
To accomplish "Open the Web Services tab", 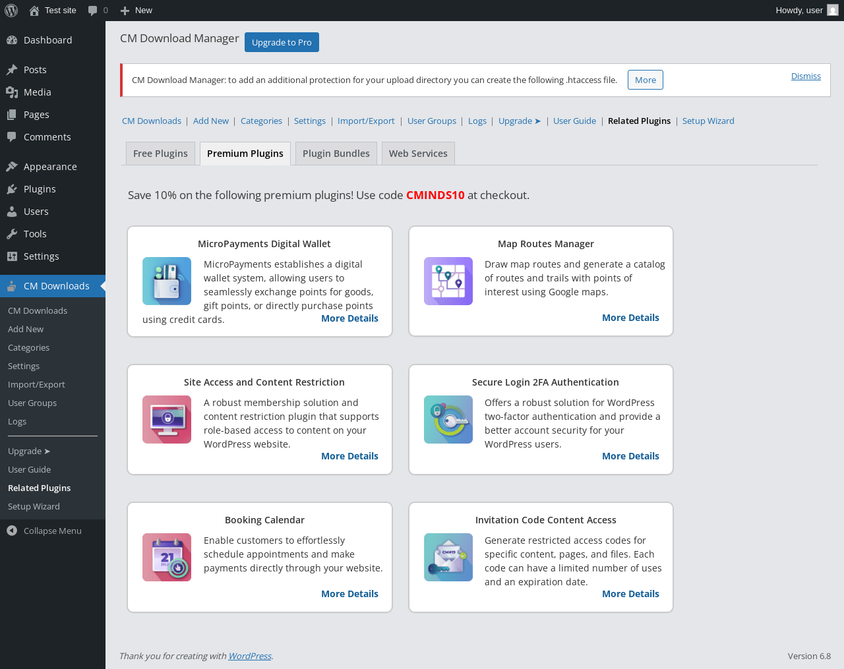I will pyautogui.click(x=418, y=154).
